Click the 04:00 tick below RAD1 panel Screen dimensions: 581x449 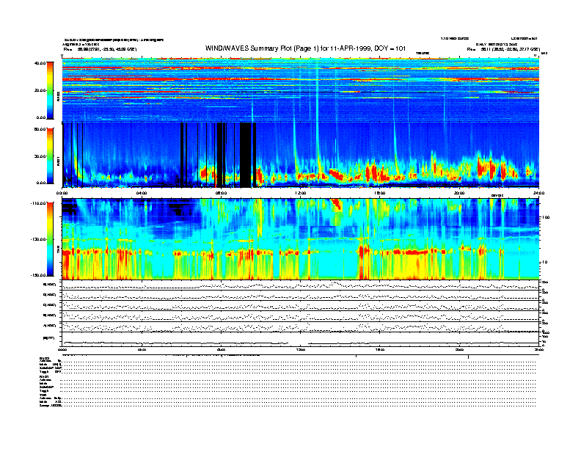142,193
